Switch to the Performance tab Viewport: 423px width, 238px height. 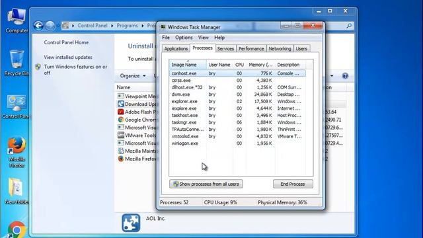[x=251, y=48]
